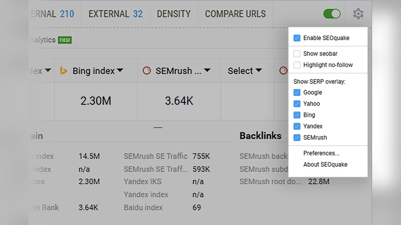Image resolution: width=401 pixels, height=225 pixels.
Task: Switch to the External 32 tab
Action: click(115, 14)
